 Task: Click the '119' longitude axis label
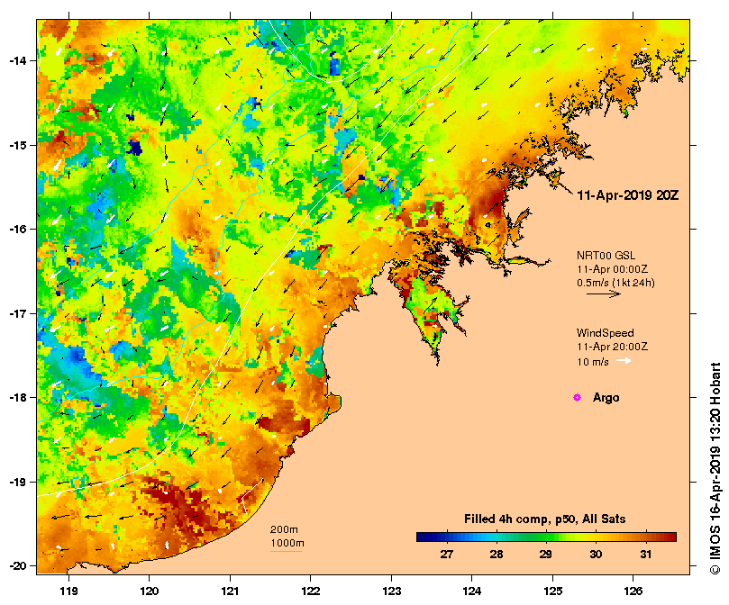pos(68,591)
